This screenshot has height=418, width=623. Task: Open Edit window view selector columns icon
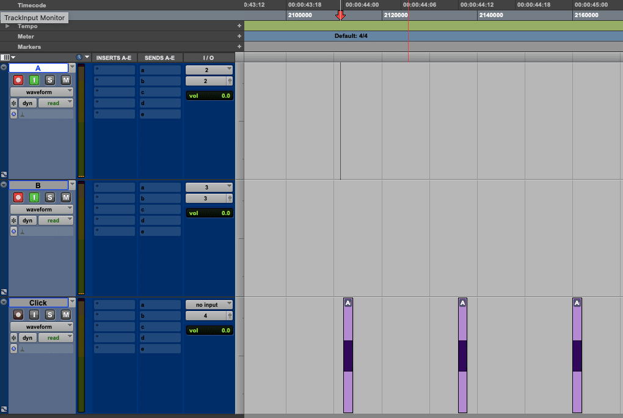(x=7, y=57)
